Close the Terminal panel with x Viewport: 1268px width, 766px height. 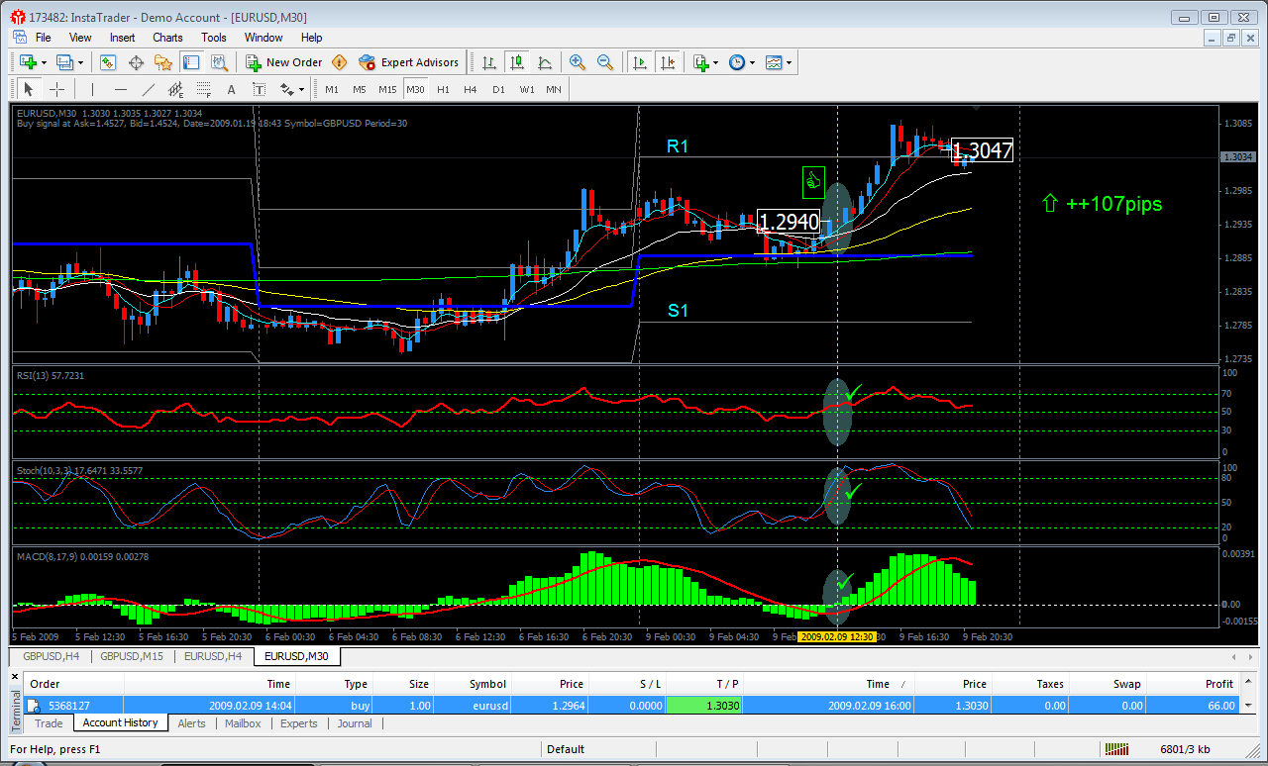[x=15, y=675]
